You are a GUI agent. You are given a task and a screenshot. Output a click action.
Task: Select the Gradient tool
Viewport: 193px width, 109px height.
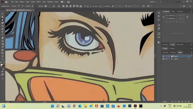click(x=2, y=44)
